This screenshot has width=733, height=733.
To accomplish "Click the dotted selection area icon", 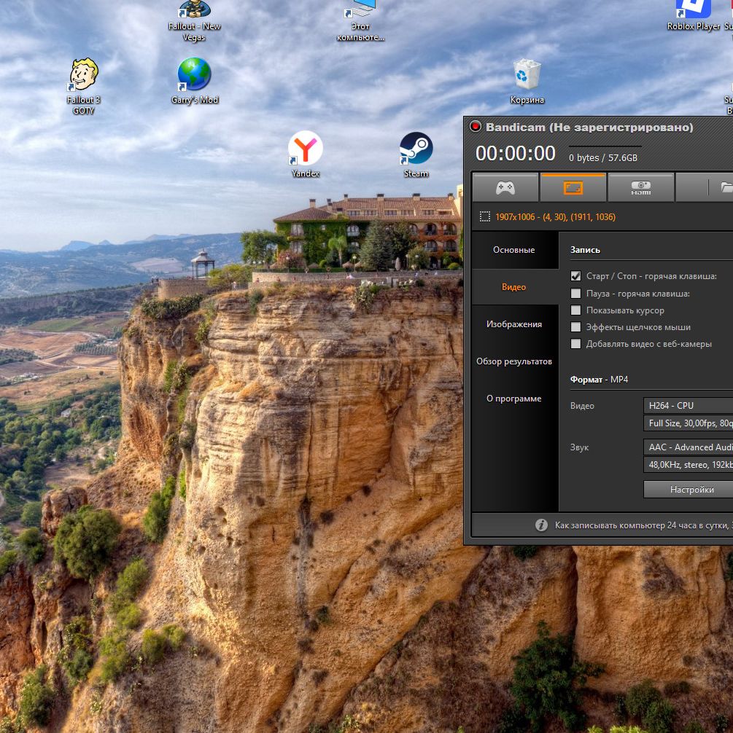I will coord(485,217).
